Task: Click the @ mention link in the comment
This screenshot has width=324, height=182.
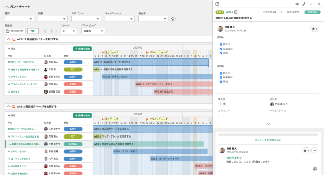Action: coord(234,158)
